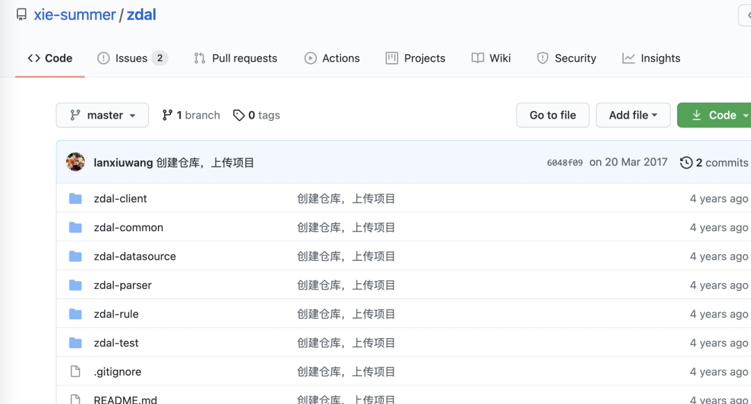Open the lanxiuwang author link

pos(123,162)
